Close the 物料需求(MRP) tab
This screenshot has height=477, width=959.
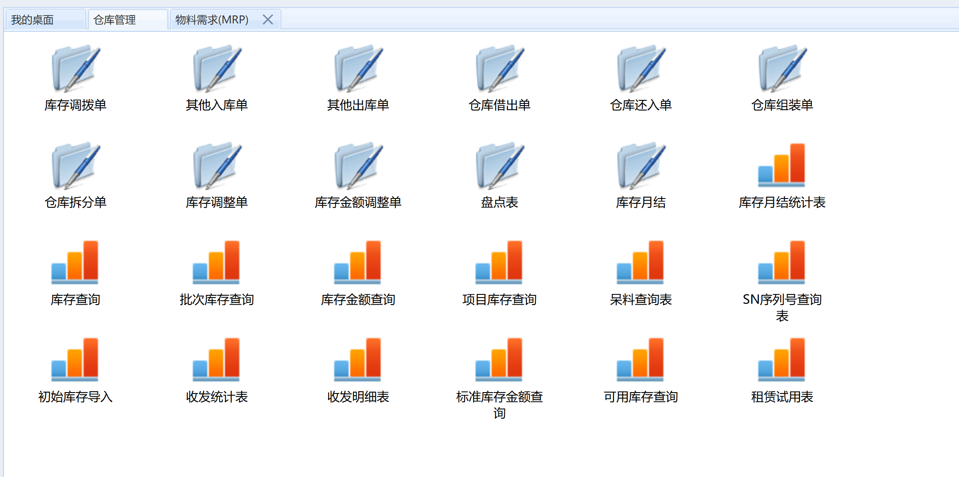(x=268, y=19)
